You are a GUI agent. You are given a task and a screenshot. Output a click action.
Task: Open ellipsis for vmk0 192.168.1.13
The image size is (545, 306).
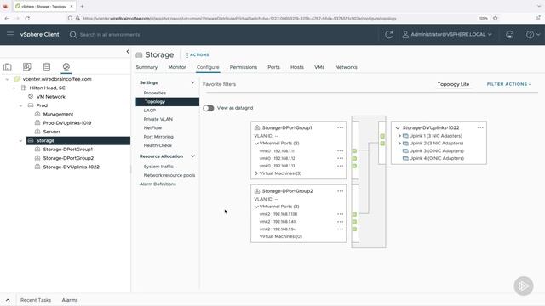[340, 166]
